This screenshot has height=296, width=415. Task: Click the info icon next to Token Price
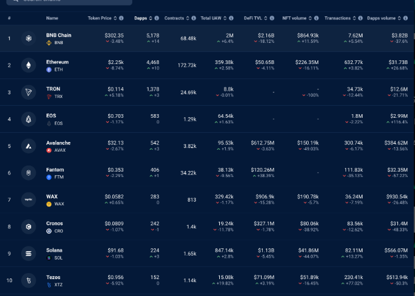121,18
